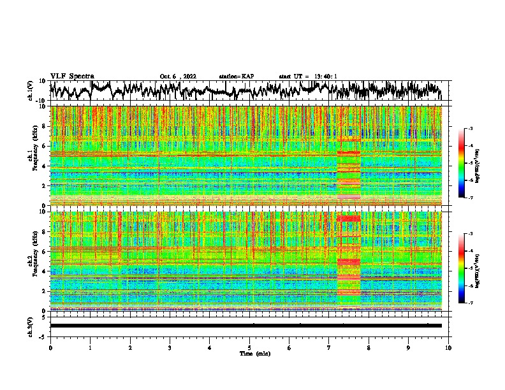Click the ch.1(V) waveform trace panel
Screen dimensions: 505x390
249,90
